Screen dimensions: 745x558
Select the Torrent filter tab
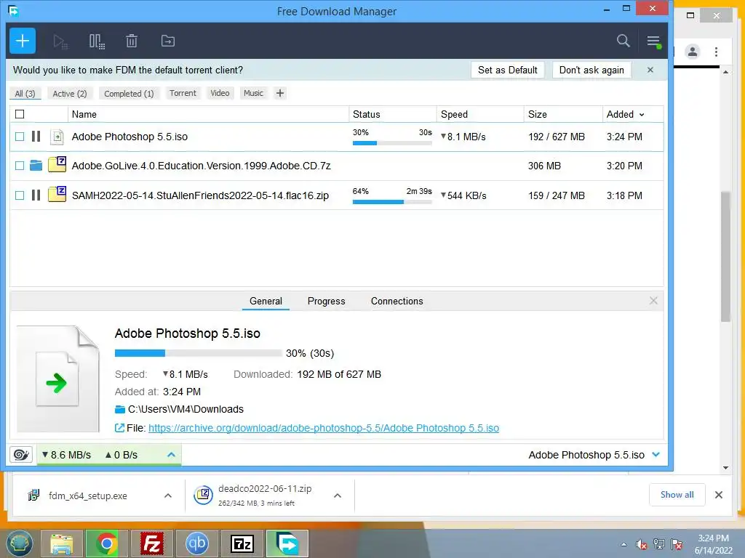(x=183, y=93)
